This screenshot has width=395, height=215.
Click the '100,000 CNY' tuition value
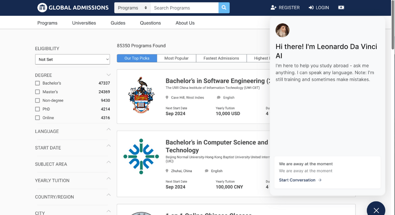click(x=229, y=187)
